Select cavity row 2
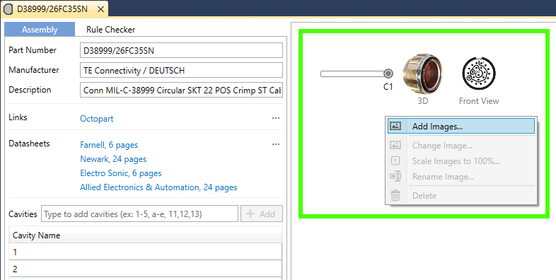Viewport: 556px width, 280px height. click(x=146, y=269)
